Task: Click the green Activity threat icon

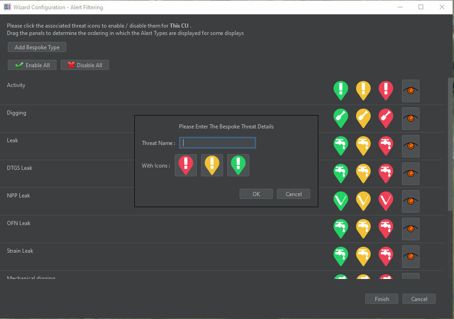Action: pos(340,89)
